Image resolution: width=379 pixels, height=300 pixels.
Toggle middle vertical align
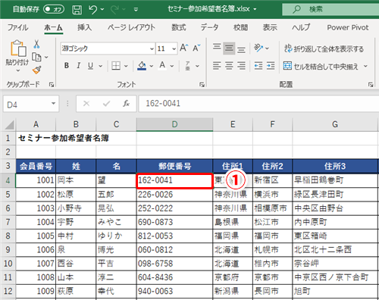click(x=229, y=48)
